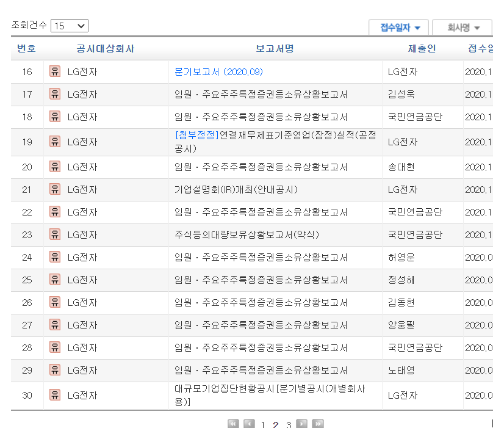The image size is (493, 428).
Task: Open [첨부정정]연결재무제표기준영업(잠정)실적 report
Action: [275, 142]
